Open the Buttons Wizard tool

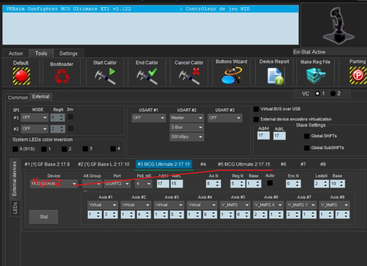click(x=231, y=75)
